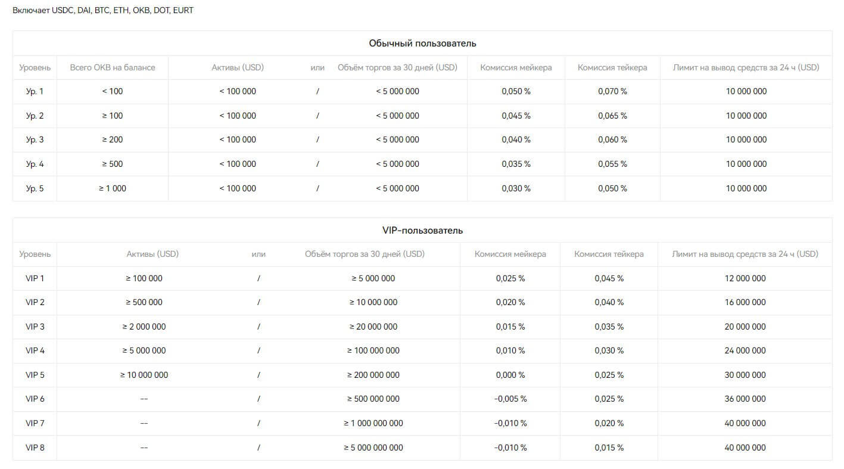The height and width of the screenshot is (469, 844).
Task: Click the '≥ 2 000 000' assets cell
Action: (x=144, y=327)
